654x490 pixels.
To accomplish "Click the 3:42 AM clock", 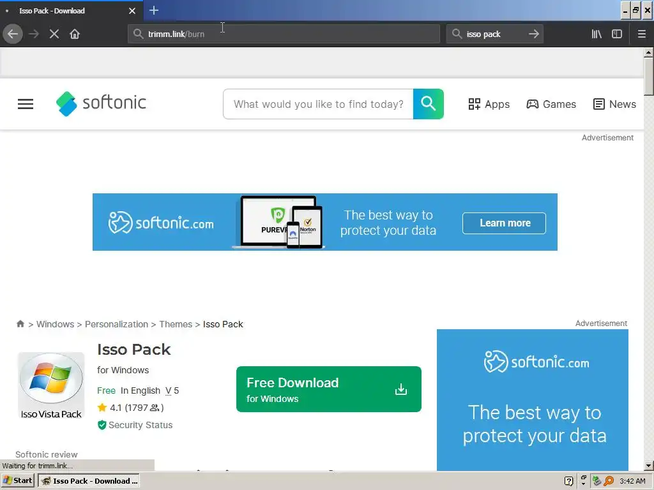I will [x=632, y=481].
